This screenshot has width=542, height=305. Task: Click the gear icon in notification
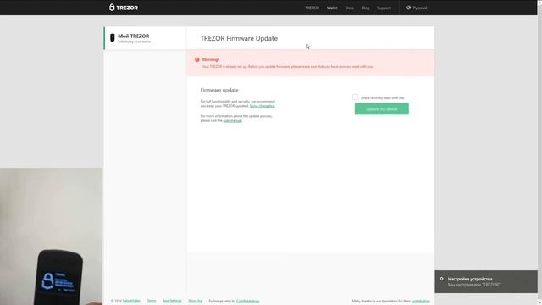point(441,279)
